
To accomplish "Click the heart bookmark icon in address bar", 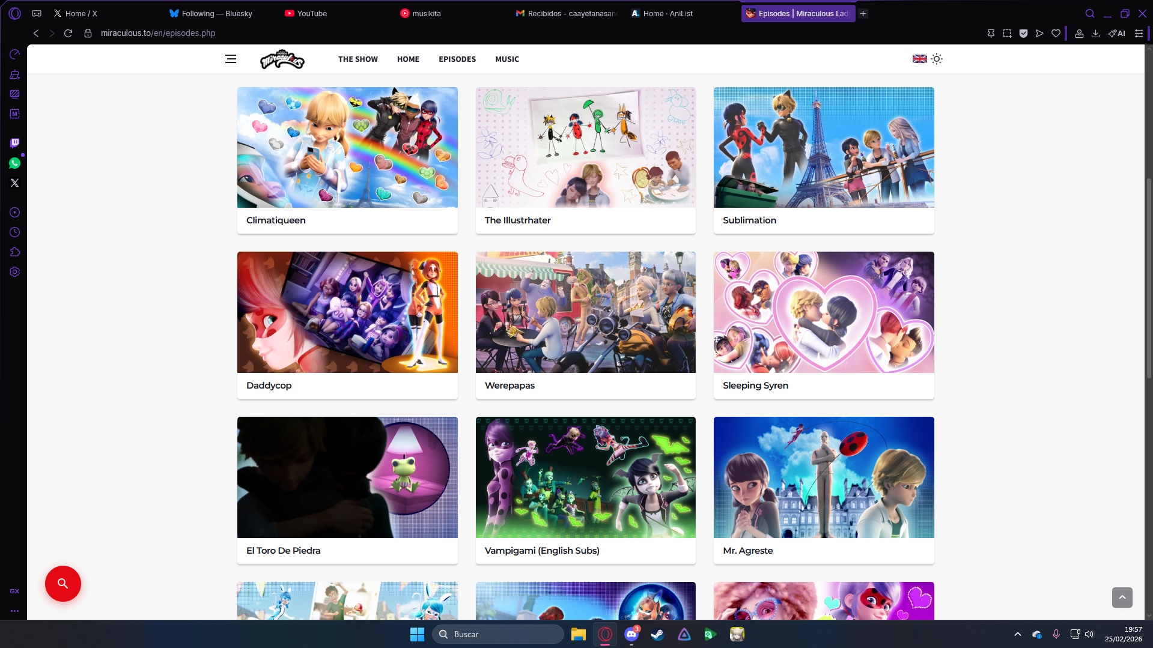I will (x=1056, y=34).
